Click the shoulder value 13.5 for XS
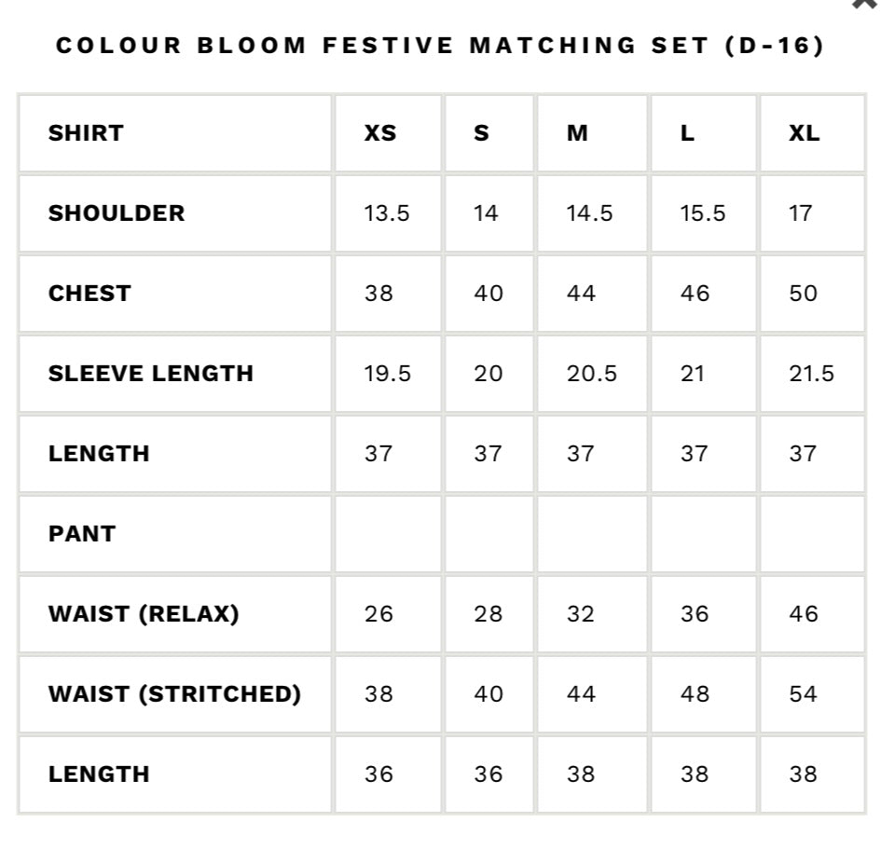The image size is (881, 849). click(387, 213)
